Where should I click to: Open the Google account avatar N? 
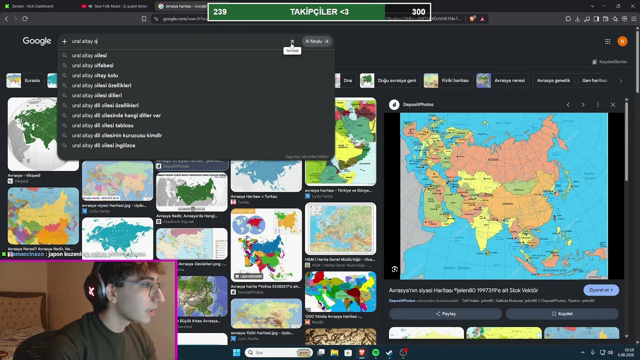622,41
